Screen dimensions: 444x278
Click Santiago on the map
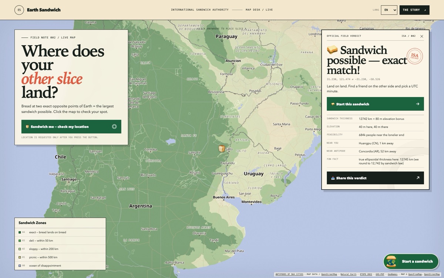point(69,179)
